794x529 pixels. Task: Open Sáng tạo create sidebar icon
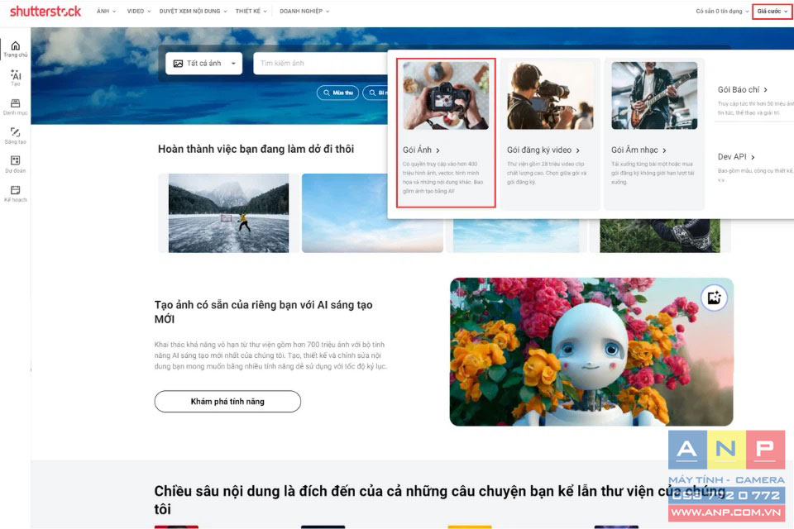tap(15, 136)
